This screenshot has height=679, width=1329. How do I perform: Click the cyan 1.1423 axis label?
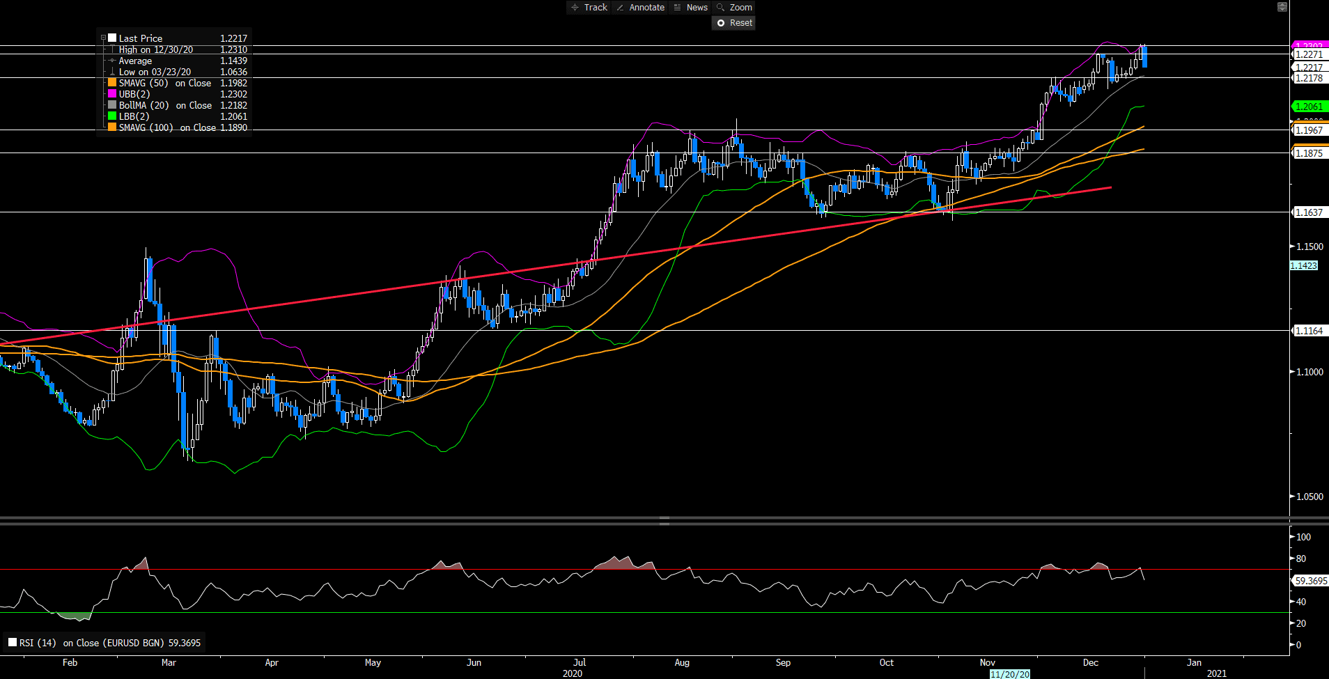1303,265
